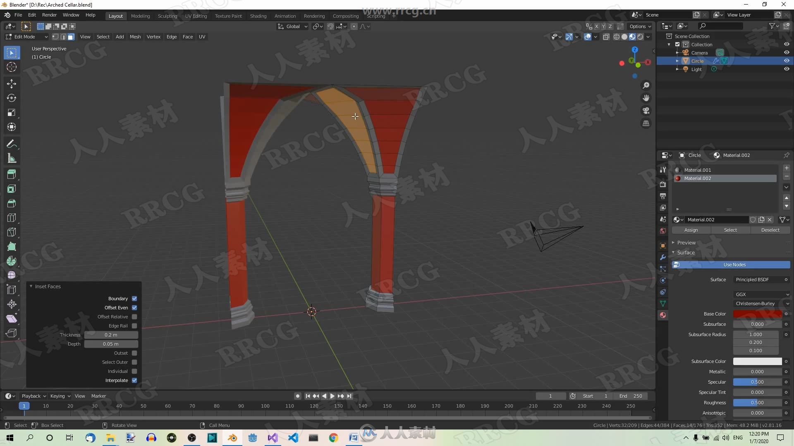
Task: Select the Shear tool
Action: coord(12,319)
